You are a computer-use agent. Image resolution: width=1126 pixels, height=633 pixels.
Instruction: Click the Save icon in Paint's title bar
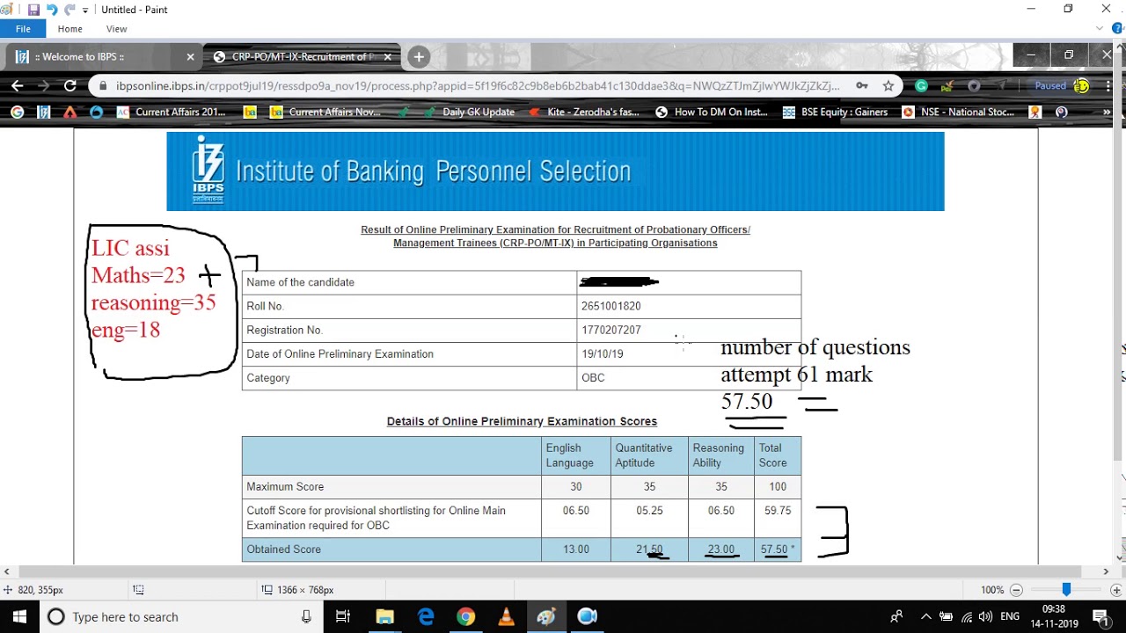33,10
